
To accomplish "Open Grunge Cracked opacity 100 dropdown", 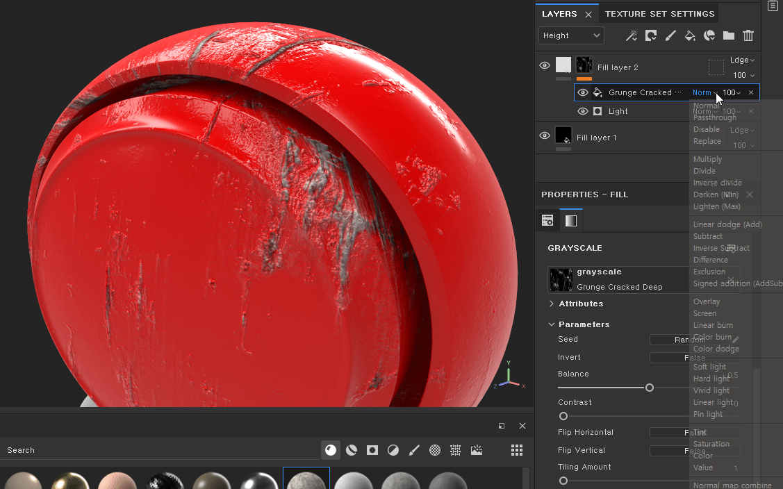I will pos(732,92).
